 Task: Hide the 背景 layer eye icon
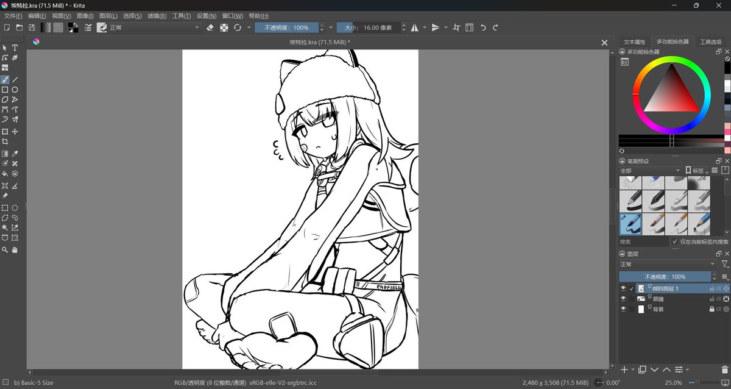(x=623, y=309)
